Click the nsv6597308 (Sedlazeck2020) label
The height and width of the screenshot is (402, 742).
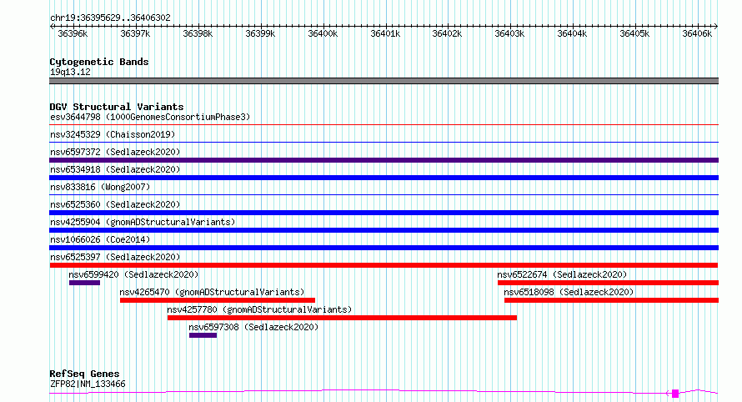pos(253,327)
